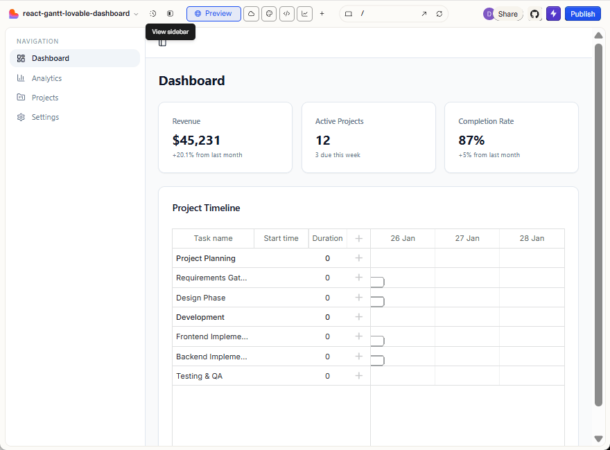The width and height of the screenshot is (610, 450).
Task: Share the dashboard project
Action: click(x=507, y=13)
